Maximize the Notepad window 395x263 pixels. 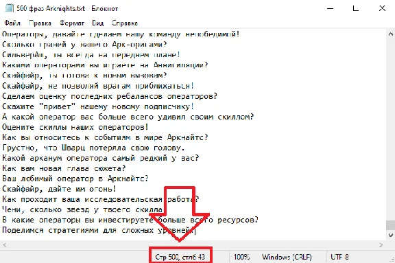point(356,8)
